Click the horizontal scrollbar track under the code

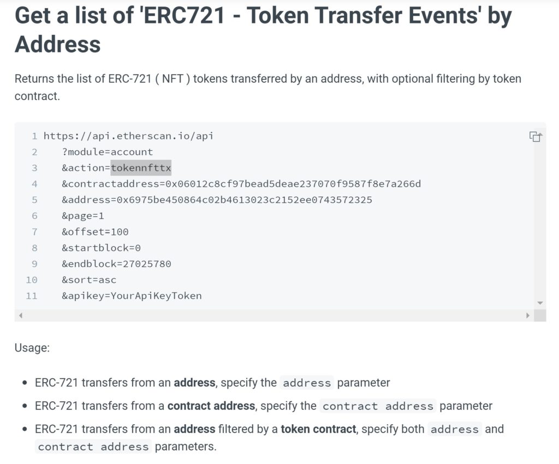273,316
